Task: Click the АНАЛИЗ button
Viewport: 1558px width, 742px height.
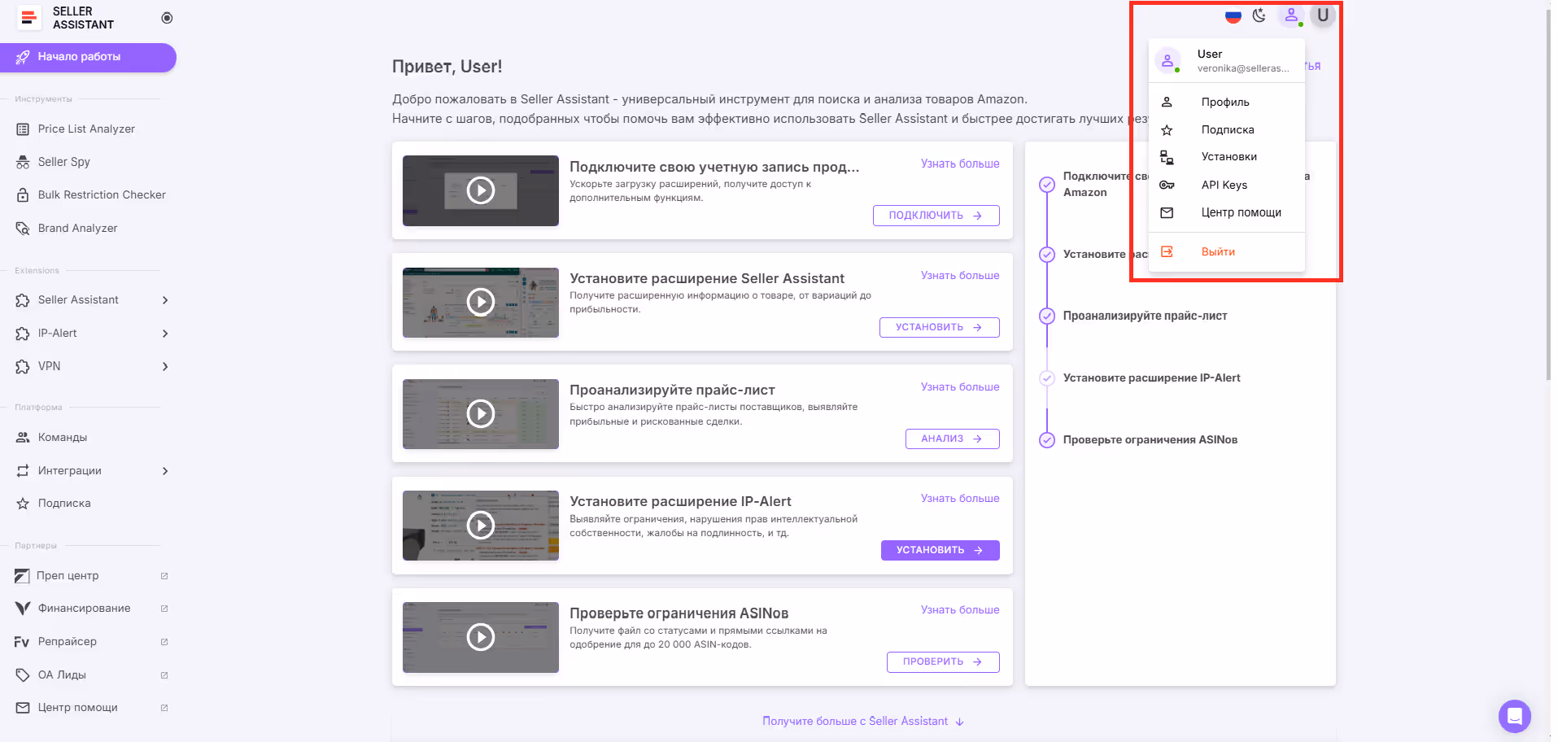Action: click(x=952, y=439)
